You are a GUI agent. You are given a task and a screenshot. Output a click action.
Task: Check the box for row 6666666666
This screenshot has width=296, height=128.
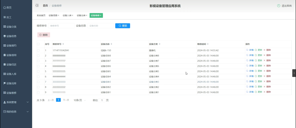(x=38, y=66)
